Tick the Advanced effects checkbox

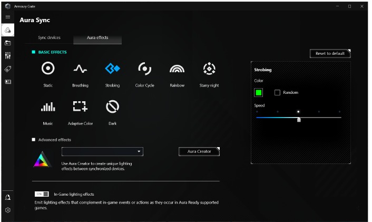coord(33,140)
